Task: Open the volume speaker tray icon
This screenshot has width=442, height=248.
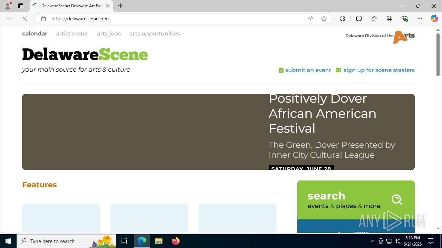Action: 397,241
